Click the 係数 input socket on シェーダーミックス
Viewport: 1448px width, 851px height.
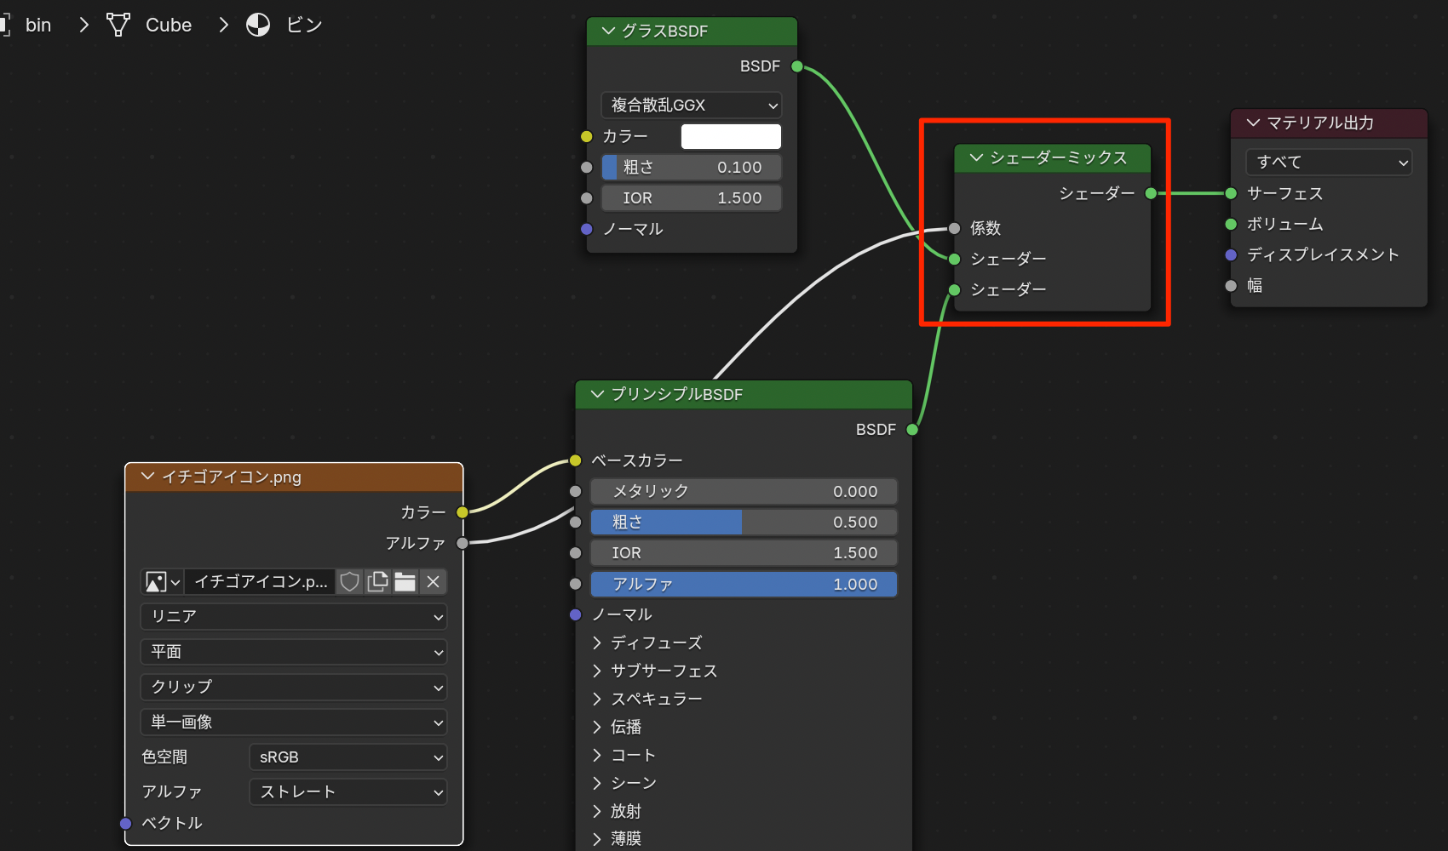[x=954, y=228]
